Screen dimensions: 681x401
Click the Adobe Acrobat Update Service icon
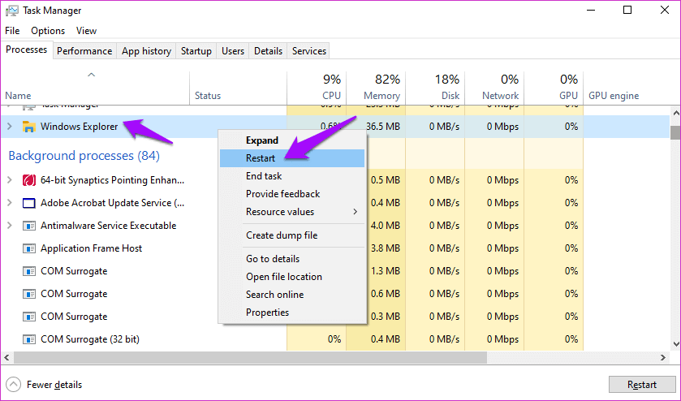[28, 203]
